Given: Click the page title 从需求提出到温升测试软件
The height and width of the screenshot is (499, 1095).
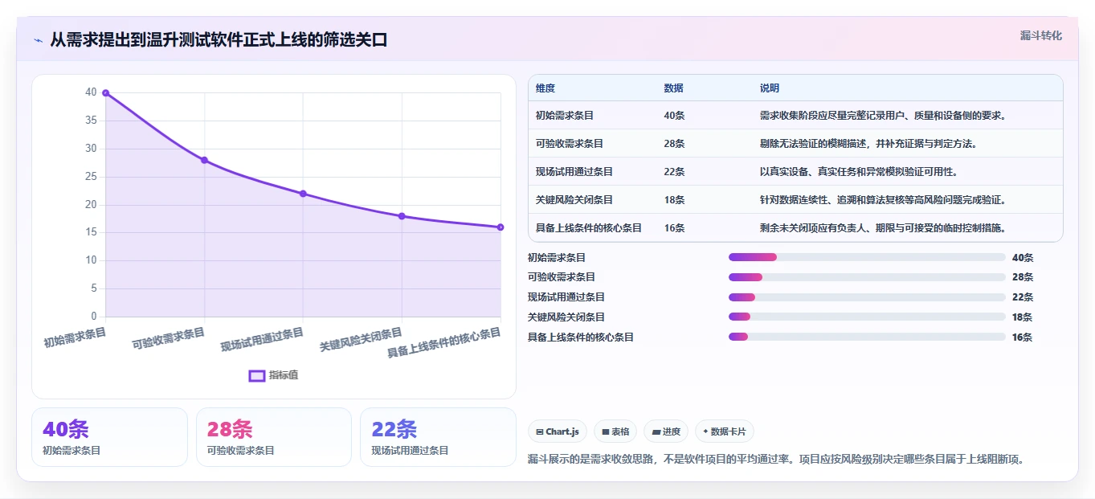Looking at the screenshot, I should click(219, 39).
